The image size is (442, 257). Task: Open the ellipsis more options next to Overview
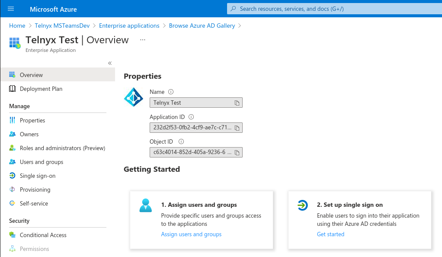pyautogui.click(x=143, y=40)
